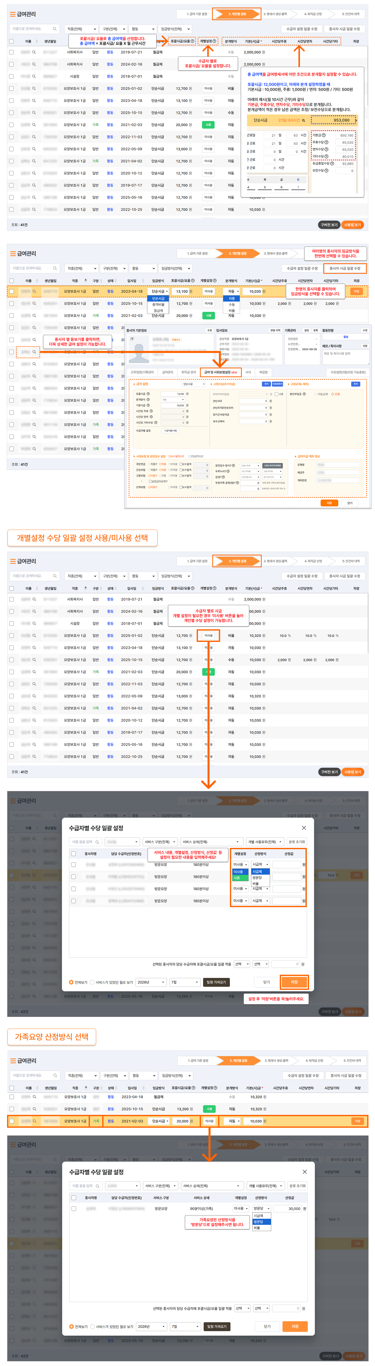Screen dimensions: 375x1366
Task: Toggle the select-all checkbox in the topmost screenshot header
Action: coord(12,41)
